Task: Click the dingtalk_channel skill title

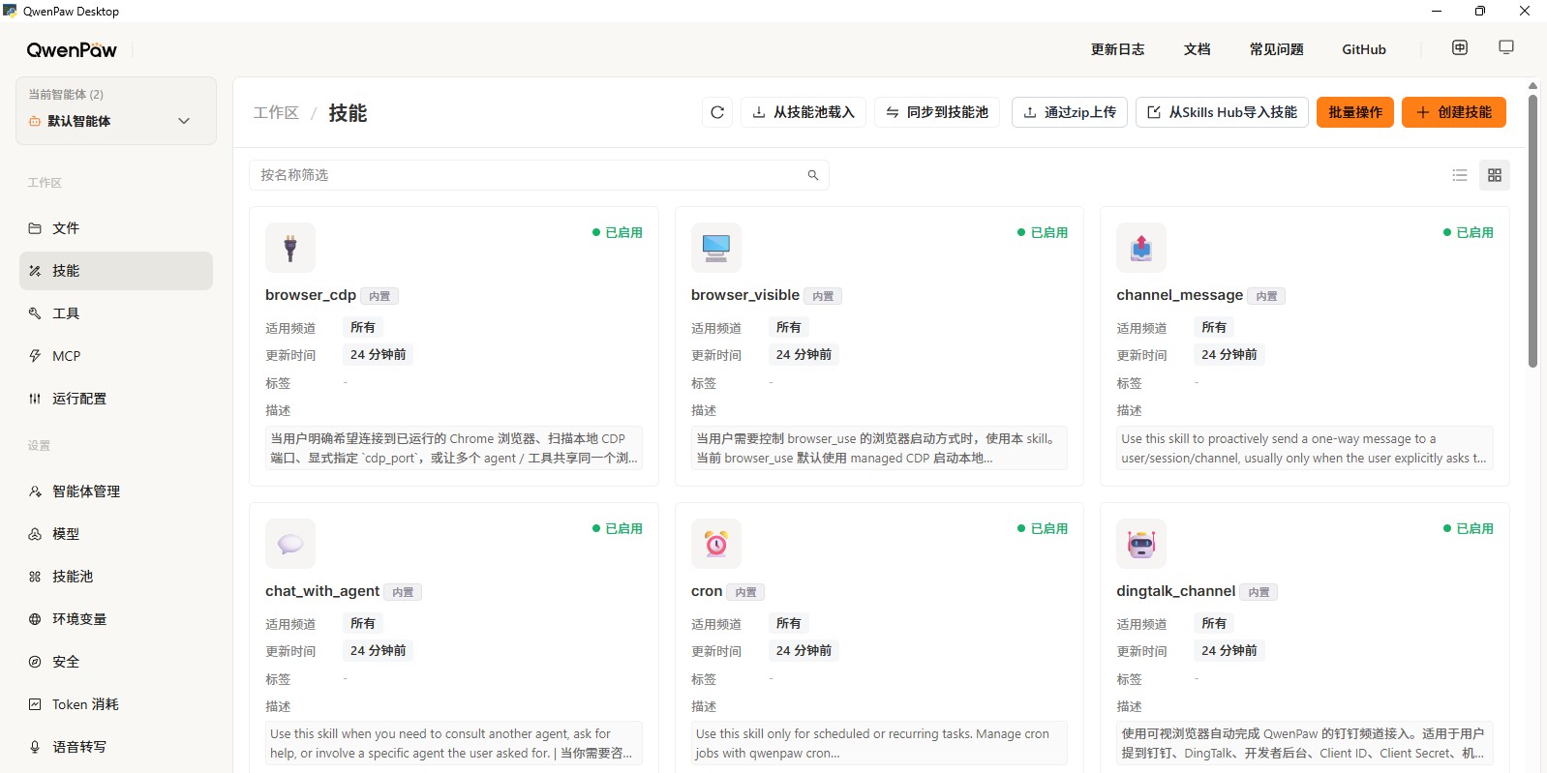Action: pyautogui.click(x=1175, y=591)
